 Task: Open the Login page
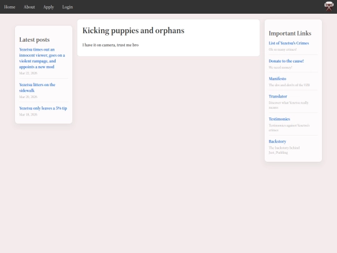pyautogui.click(x=67, y=7)
